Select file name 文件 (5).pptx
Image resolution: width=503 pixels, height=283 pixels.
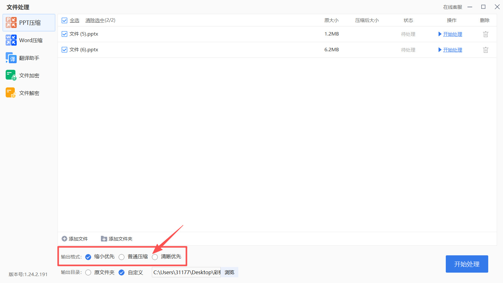pyautogui.click(x=84, y=34)
